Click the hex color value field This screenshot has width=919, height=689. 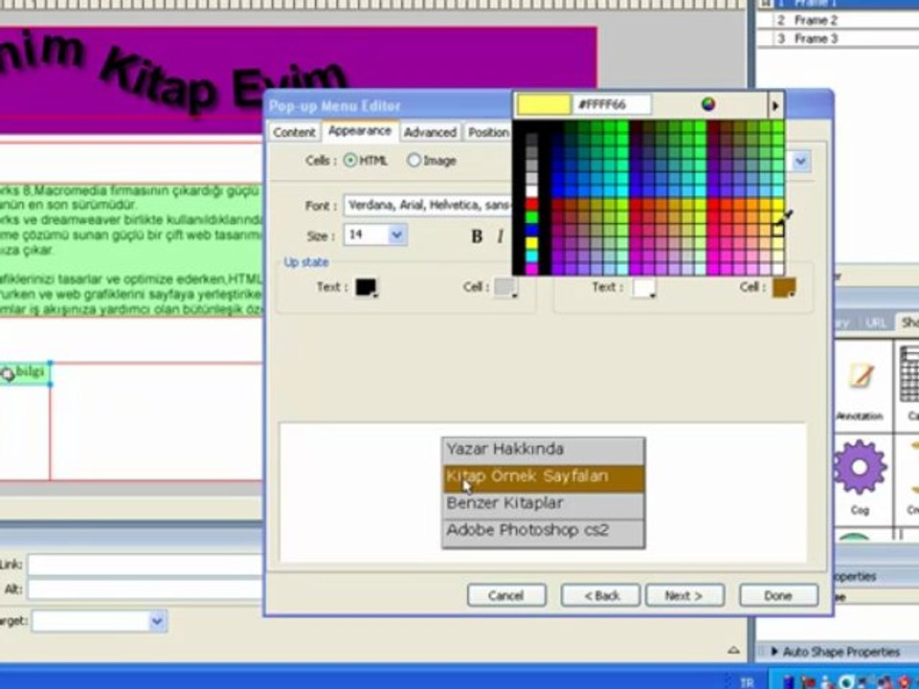pyautogui.click(x=612, y=104)
